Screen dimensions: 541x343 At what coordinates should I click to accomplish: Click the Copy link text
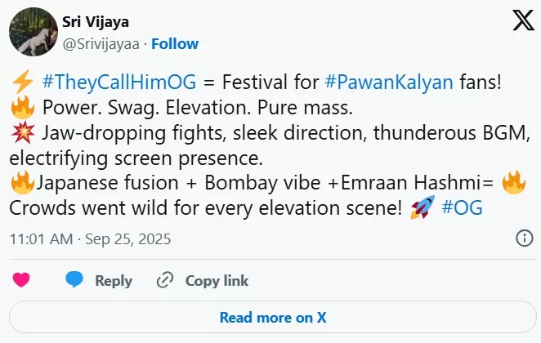coord(217,280)
